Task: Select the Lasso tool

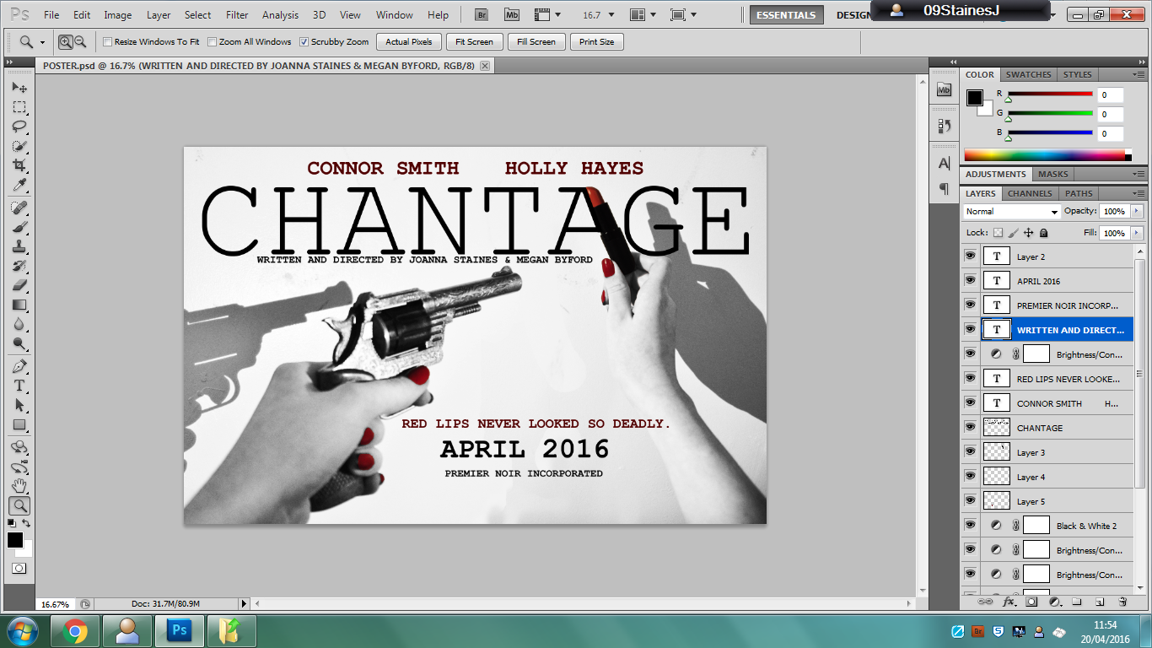Action: [x=19, y=127]
